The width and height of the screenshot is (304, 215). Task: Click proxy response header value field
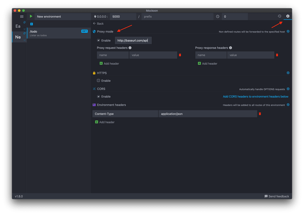click(x=251, y=55)
